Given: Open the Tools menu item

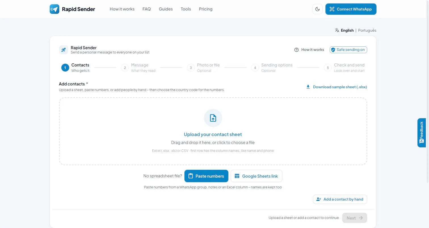Looking at the screenshot, I should tap(186, 9).
